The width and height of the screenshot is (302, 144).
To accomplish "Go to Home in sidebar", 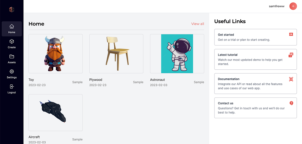I will pyautogui.click(x=12, y=29).
